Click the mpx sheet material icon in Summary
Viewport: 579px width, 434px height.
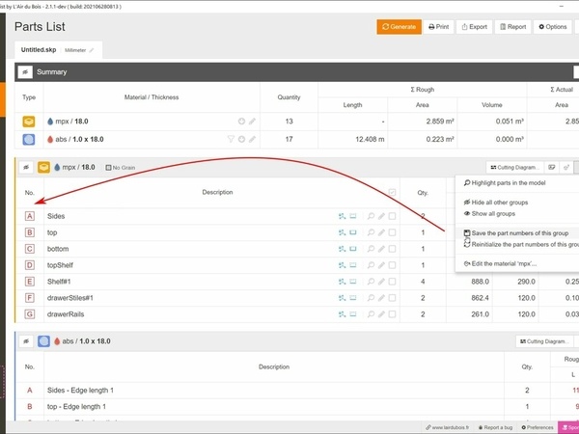[x=29, y=122]
